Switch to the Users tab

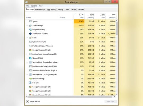click(67, 10)
